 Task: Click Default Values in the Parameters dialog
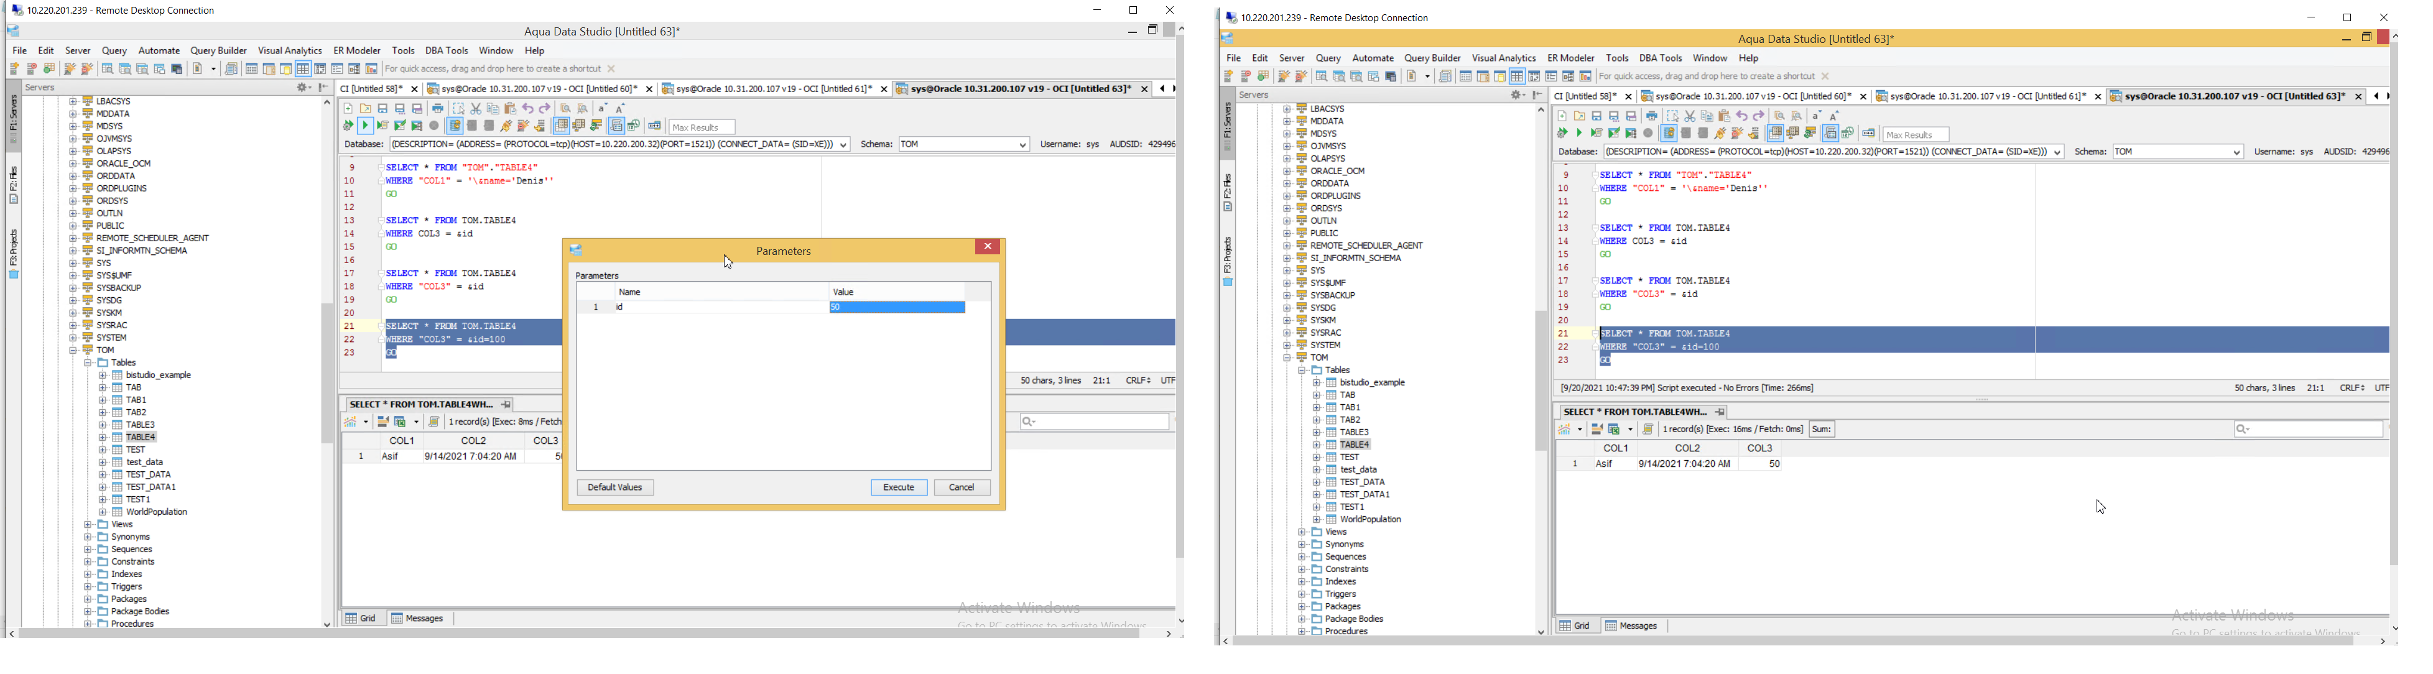click(615, 488)
